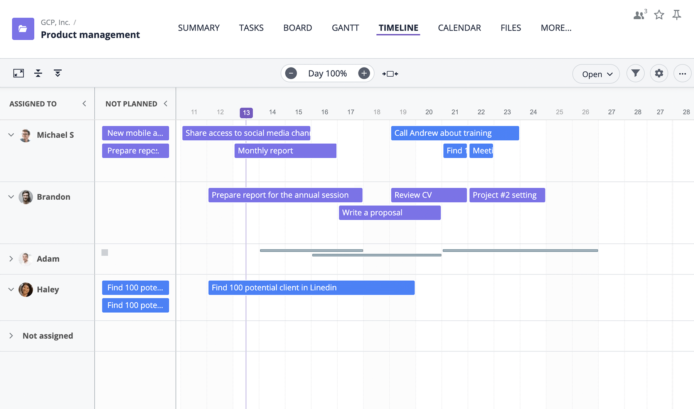Image resolution: width=694 pixels, height=409 pixels.
Task: Zoom out with the minus button
Action: (x=291, y=73)
